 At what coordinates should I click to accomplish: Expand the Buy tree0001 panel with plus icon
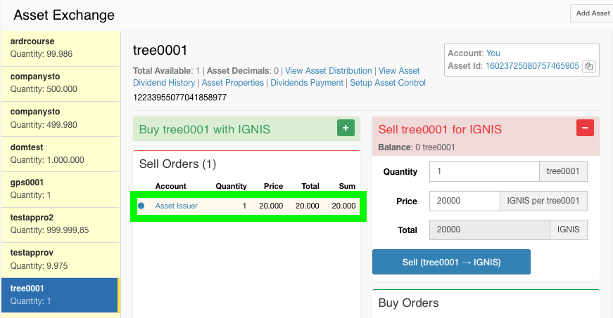coord(346,128)
